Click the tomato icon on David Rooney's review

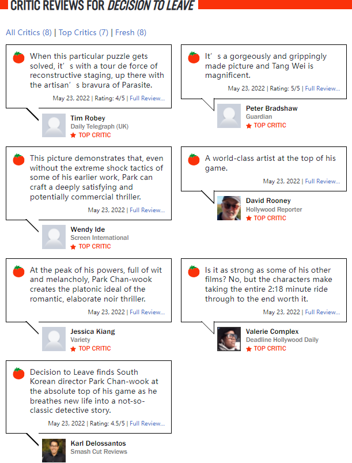(194, 160)
